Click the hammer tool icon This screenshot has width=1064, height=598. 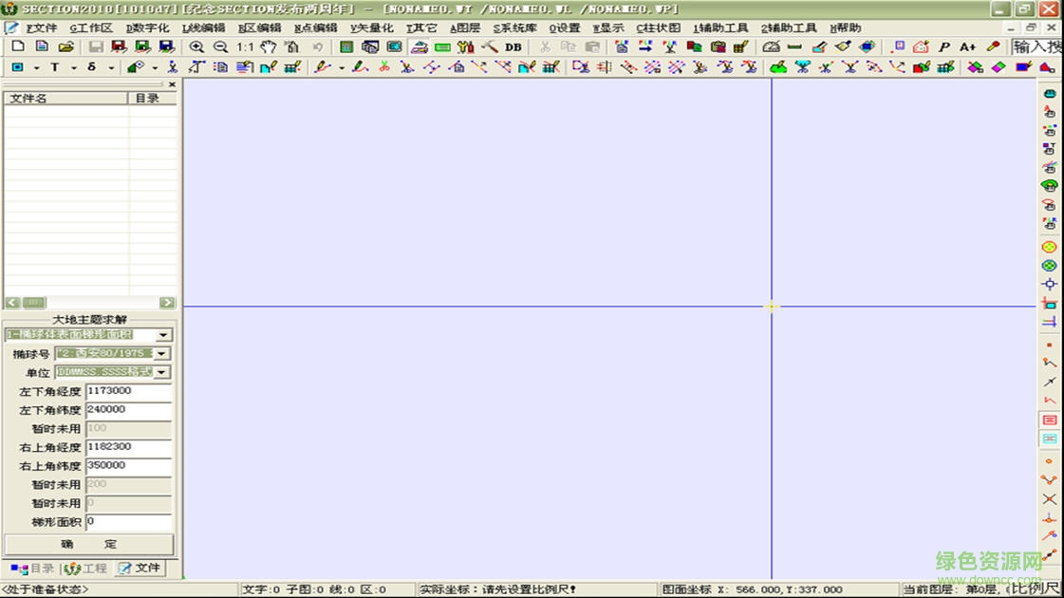point(490,47)
